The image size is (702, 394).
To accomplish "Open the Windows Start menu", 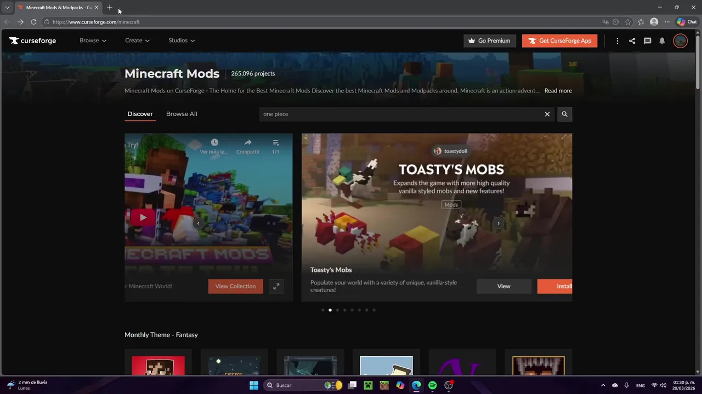I will pos(254,385).
